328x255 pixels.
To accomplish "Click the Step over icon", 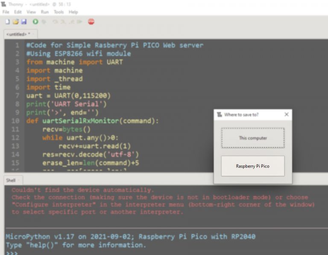I will 55,22.
